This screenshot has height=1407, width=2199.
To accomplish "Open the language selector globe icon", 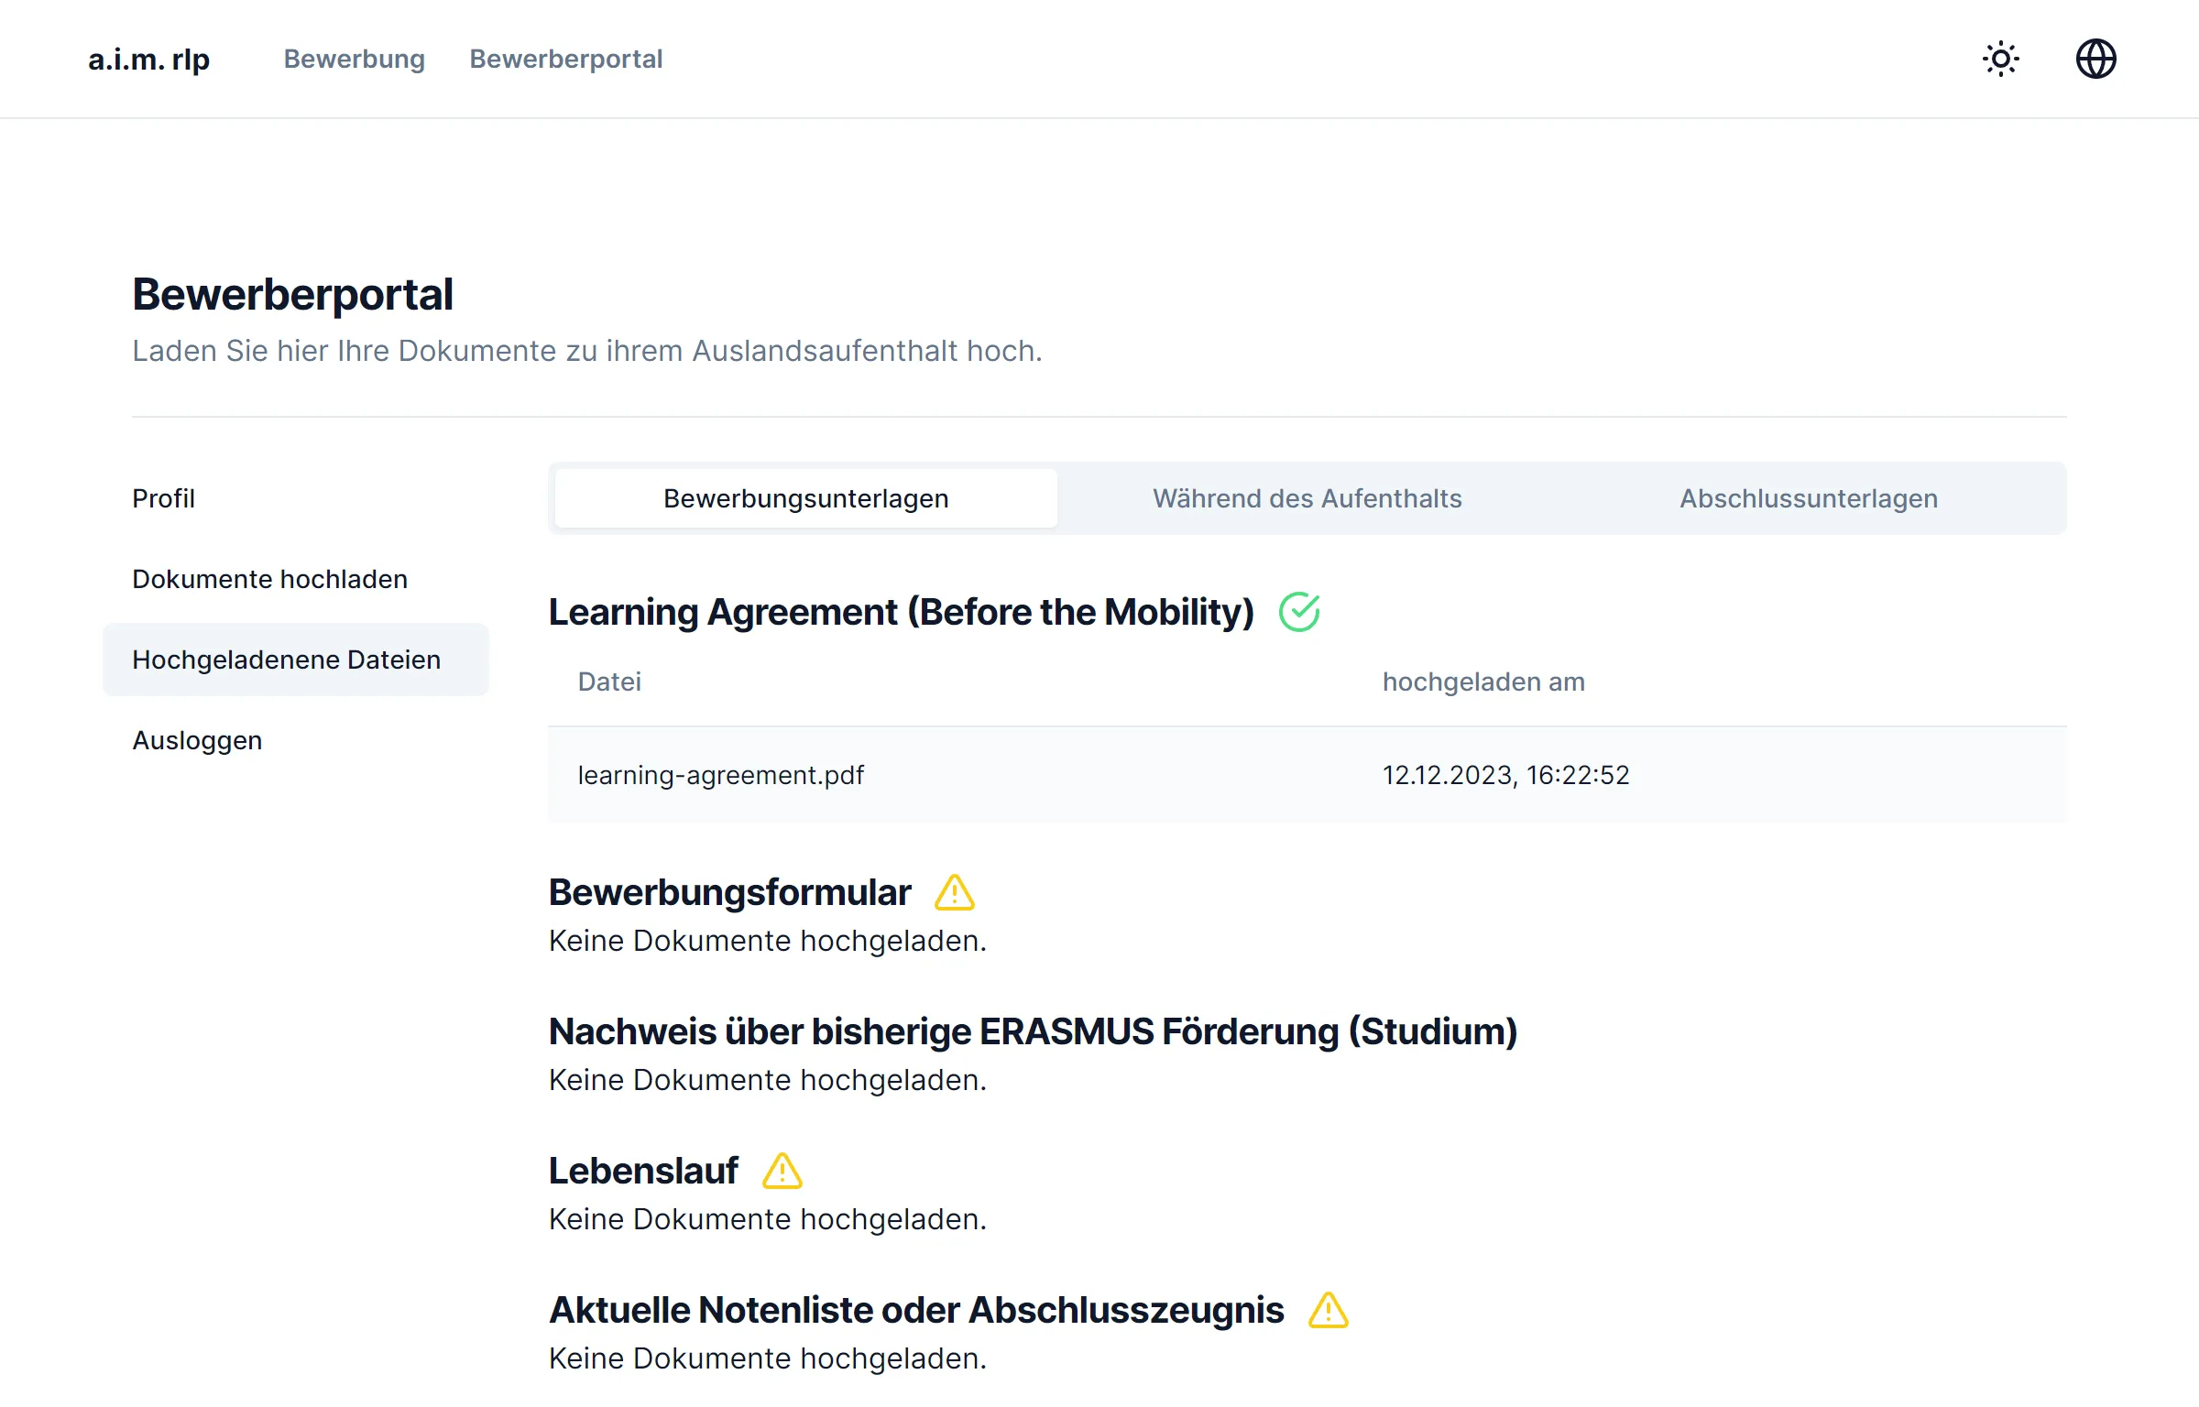I will click(x=2096, y=59).
